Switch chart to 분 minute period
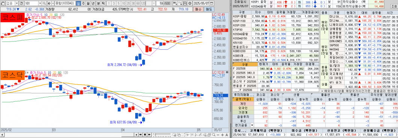The height and width of the screenshot is (138, 398). (x=98, y=3)
